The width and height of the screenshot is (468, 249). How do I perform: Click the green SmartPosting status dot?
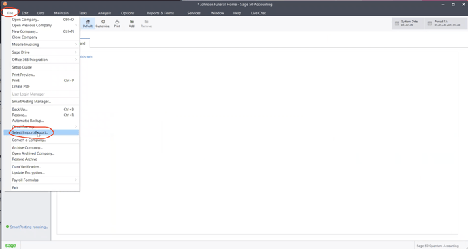coord(7,227)
